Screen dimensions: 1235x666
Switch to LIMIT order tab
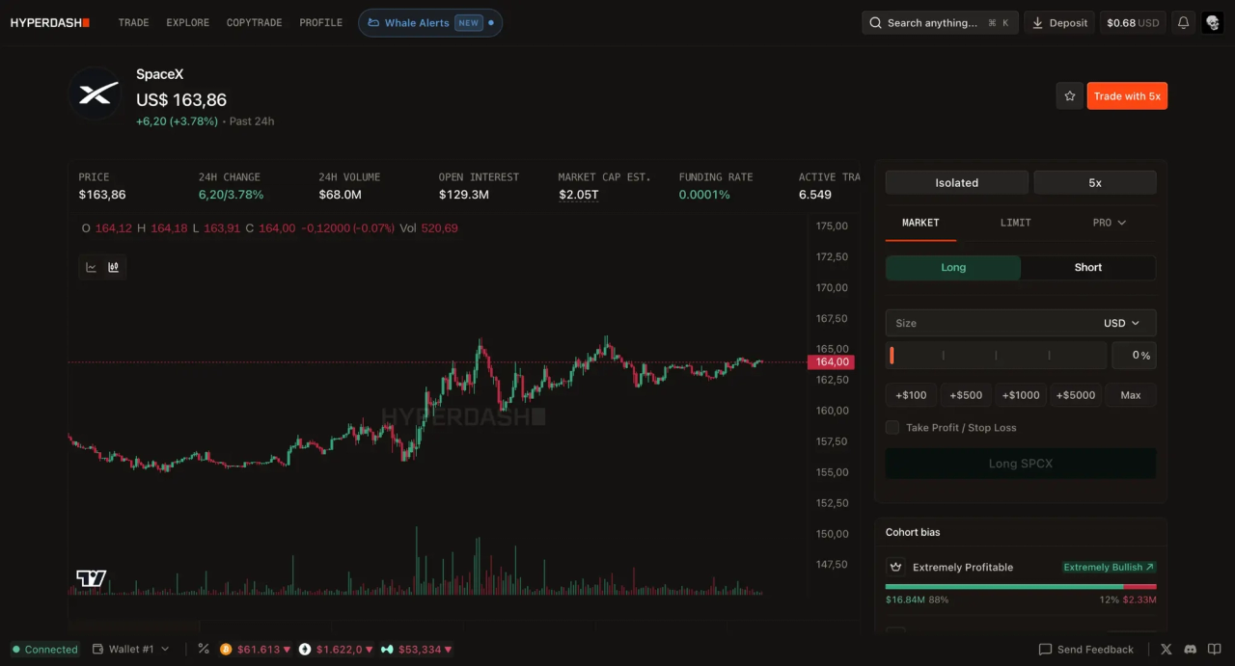[x=1015, y=223]
